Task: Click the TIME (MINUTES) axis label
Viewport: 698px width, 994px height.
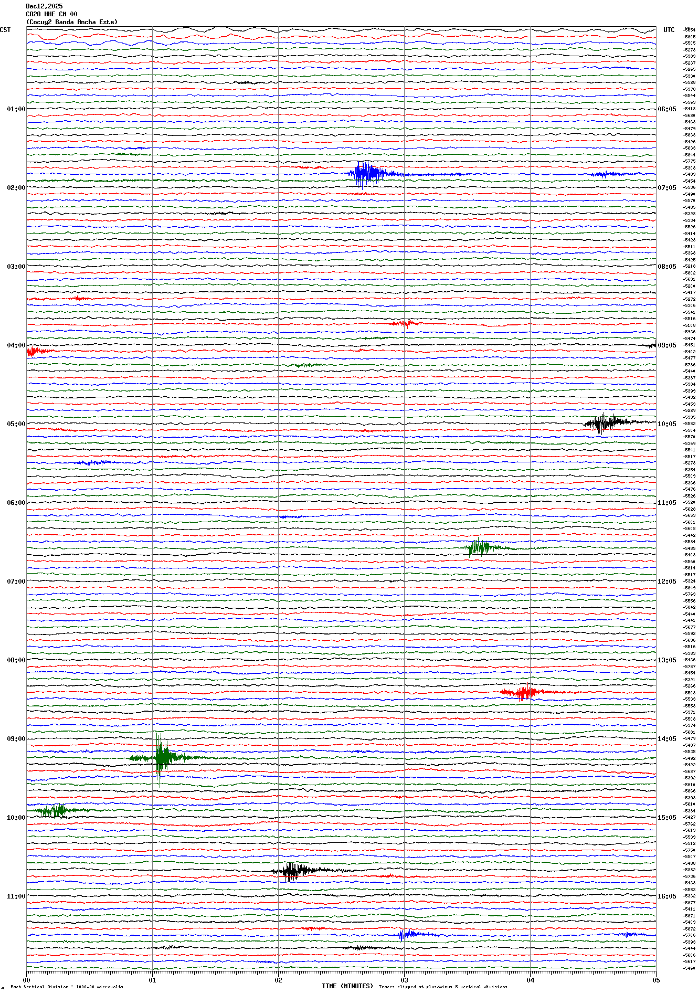Action: [347, 986]
